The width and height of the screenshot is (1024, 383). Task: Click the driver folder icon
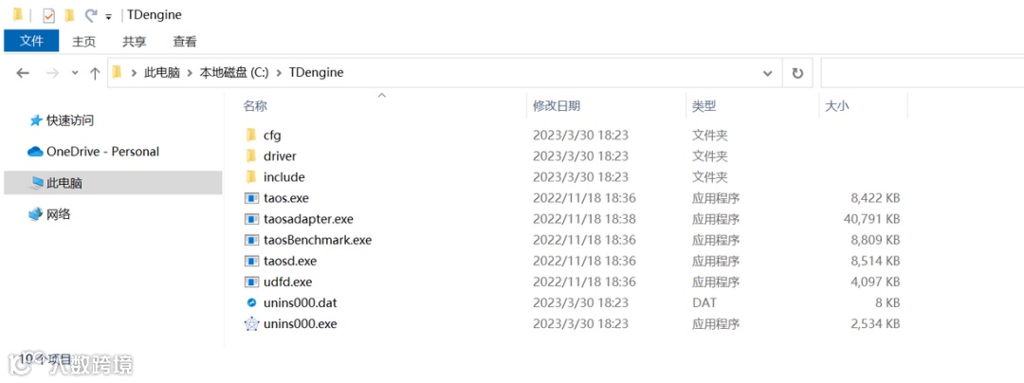250,155
